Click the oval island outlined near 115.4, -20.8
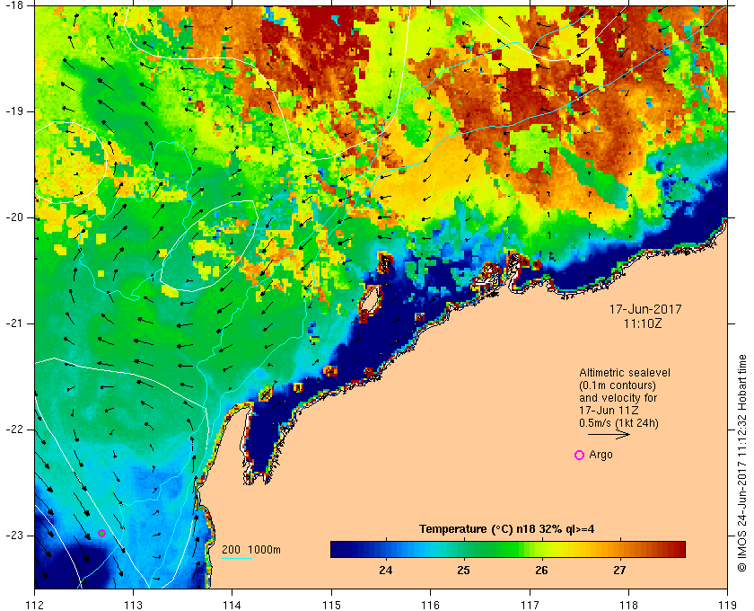 (x=370, y=299)
